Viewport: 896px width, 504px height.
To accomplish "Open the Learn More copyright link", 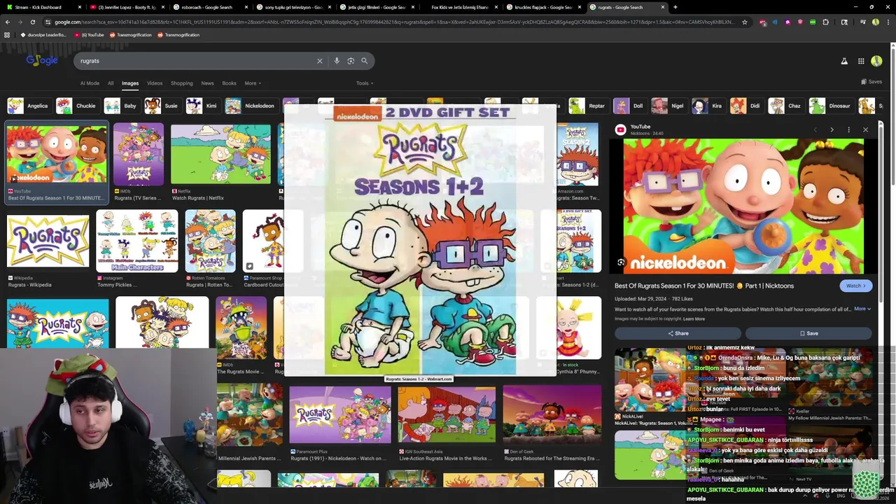I will tap(694, 319).
